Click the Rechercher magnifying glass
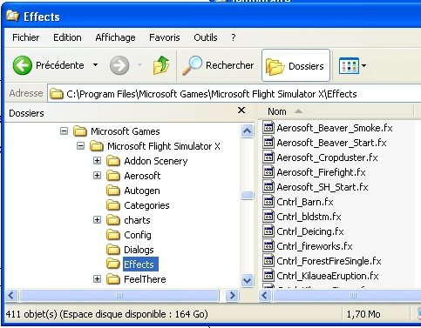 click(192, 65)
